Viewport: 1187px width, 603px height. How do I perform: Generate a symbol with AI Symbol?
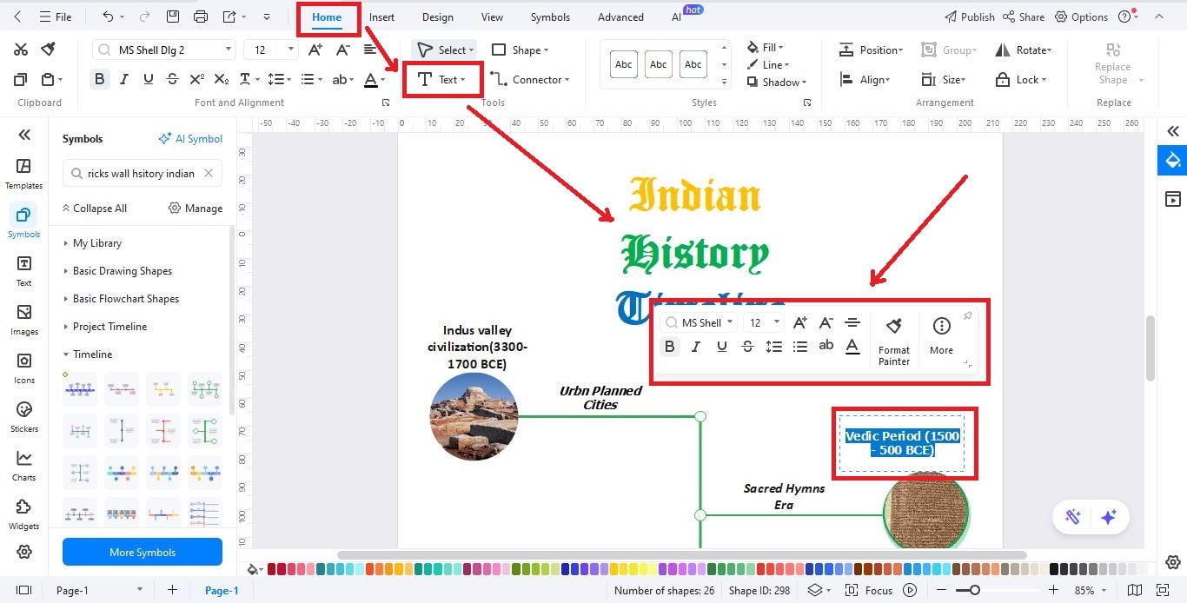pos(190,138)
